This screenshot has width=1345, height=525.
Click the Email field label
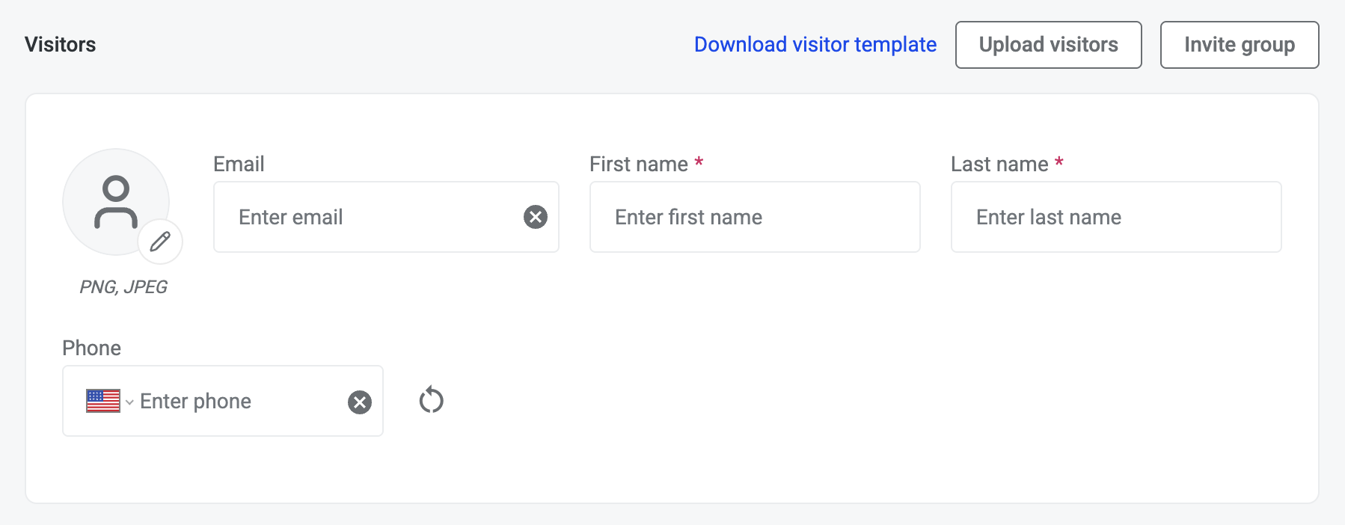(239, 165)
